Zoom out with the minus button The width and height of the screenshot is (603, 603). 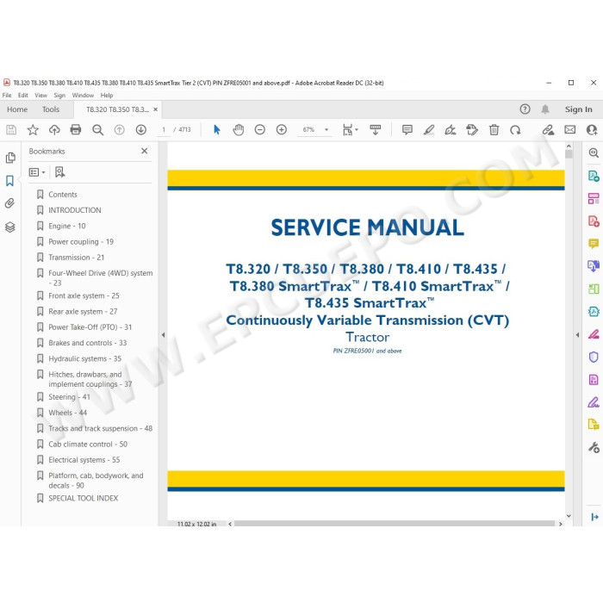(x=260, y=130)
